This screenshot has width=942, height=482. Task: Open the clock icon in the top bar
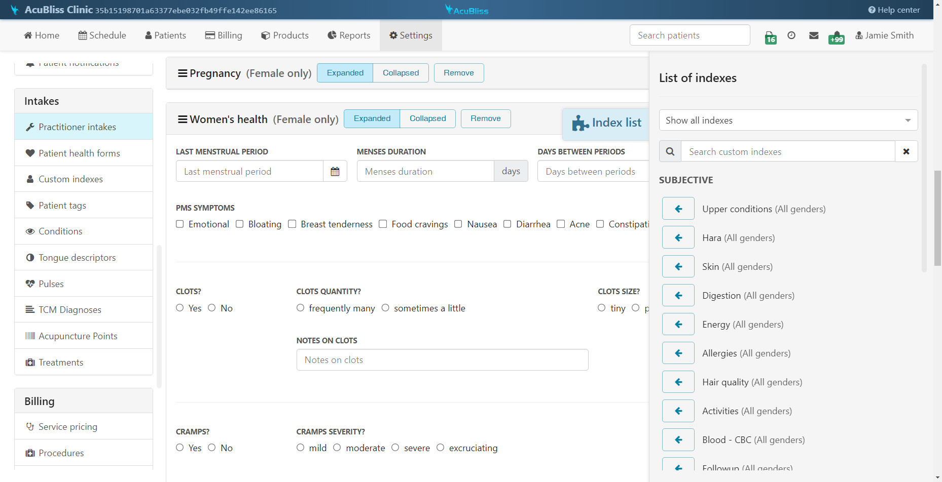[791, 35]
